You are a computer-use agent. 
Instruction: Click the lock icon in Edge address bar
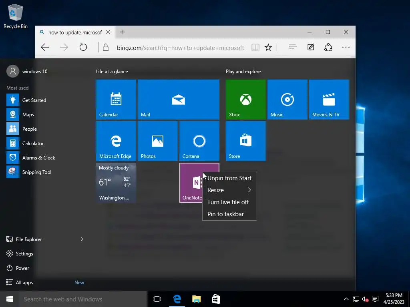coord(106,47)
